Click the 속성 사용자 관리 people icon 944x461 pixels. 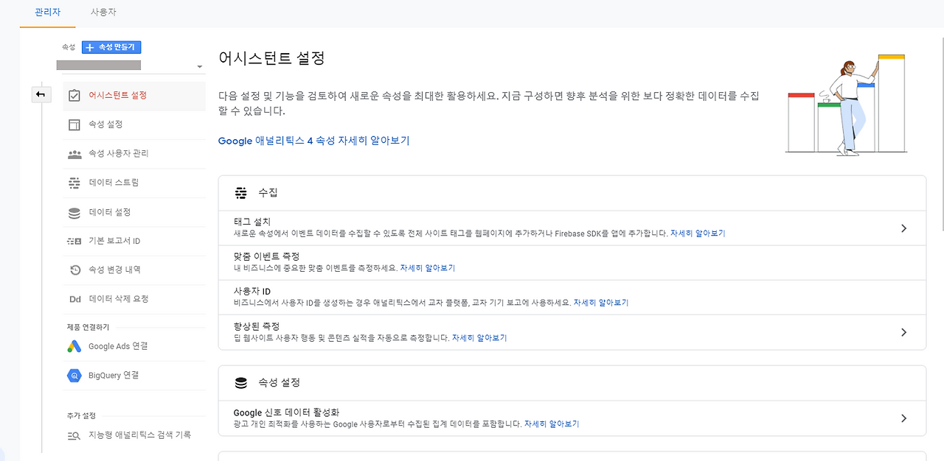74,154
